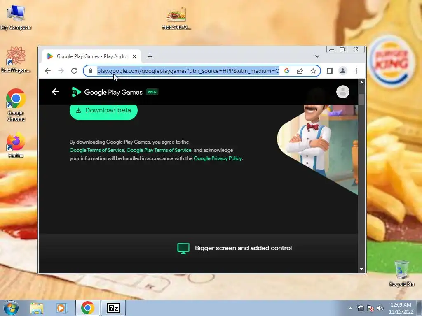Open the Chrome profile avatar button
The image size is (422, 316).
pyautogui.click(x=342, y=71)
